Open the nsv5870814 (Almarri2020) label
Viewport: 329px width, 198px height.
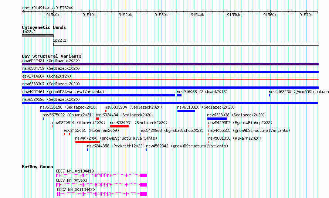[x=79, y=123]
